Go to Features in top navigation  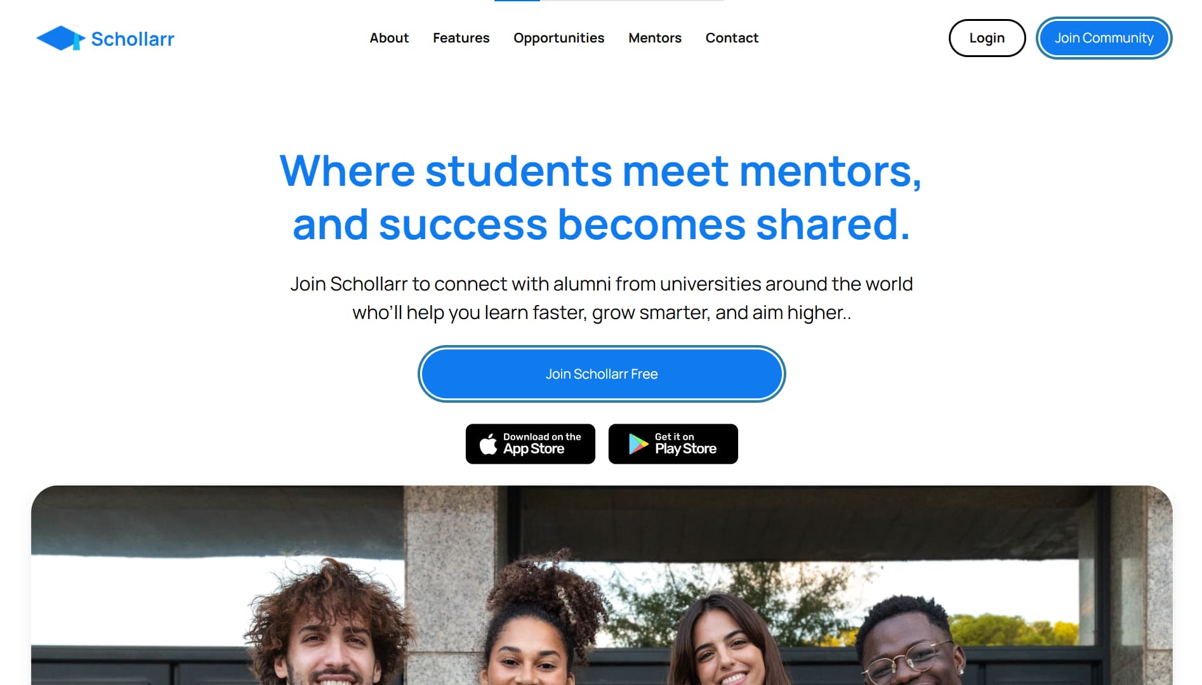click(461, 38)
